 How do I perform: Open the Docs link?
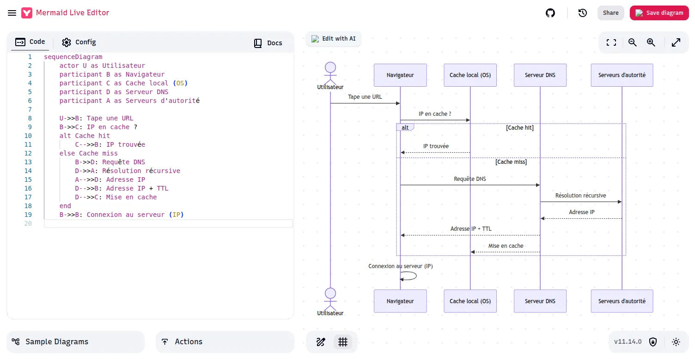pyautogui.click(x=268, y=43)
